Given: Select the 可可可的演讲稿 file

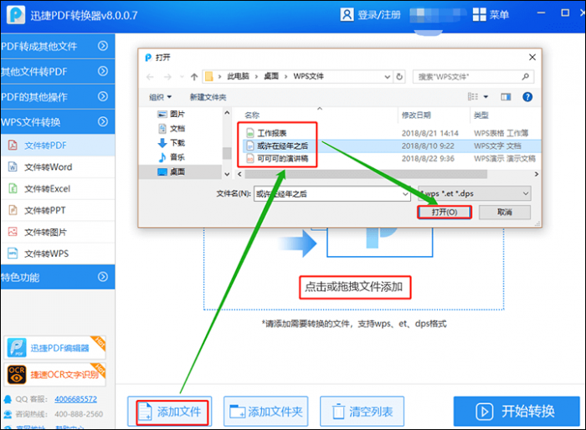Looking at the screenshot, I should (283, 158).
